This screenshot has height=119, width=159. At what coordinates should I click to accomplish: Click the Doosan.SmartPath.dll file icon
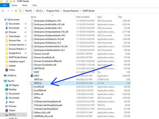coord(32,57)
